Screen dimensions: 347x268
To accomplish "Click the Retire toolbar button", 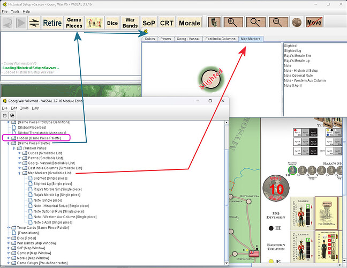I will (x=52, y=23).
